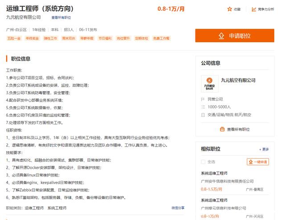Screen dimensions: 285x220
Task: Click the 0.8-1万/月 salary text at top
Action: coord(171,9)
